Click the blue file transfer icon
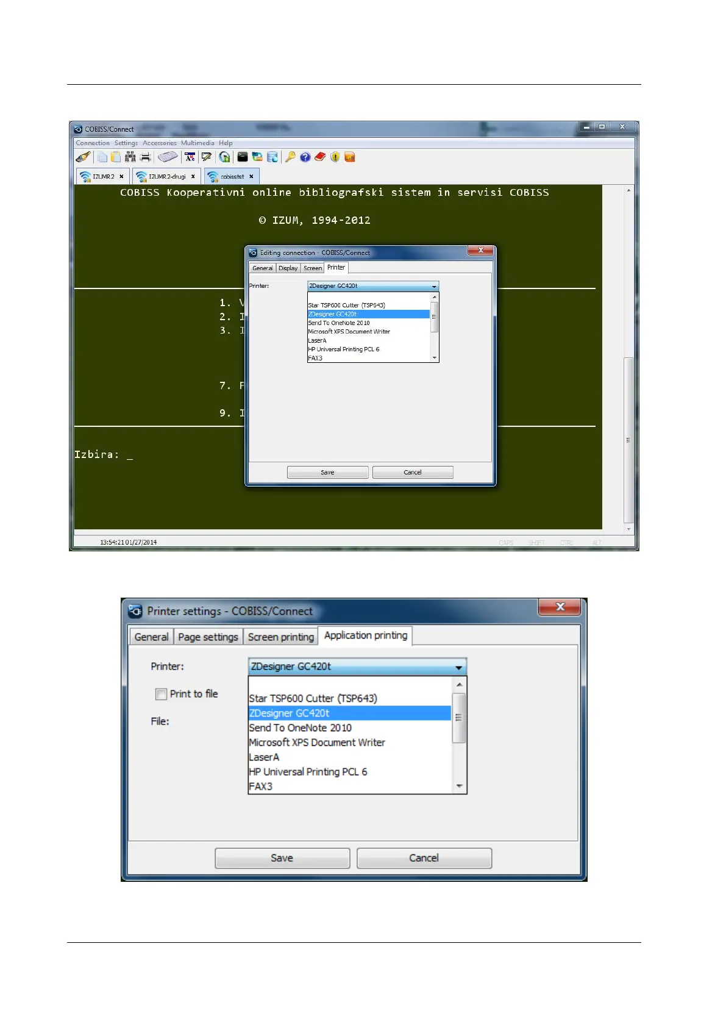 pos(257,157)
